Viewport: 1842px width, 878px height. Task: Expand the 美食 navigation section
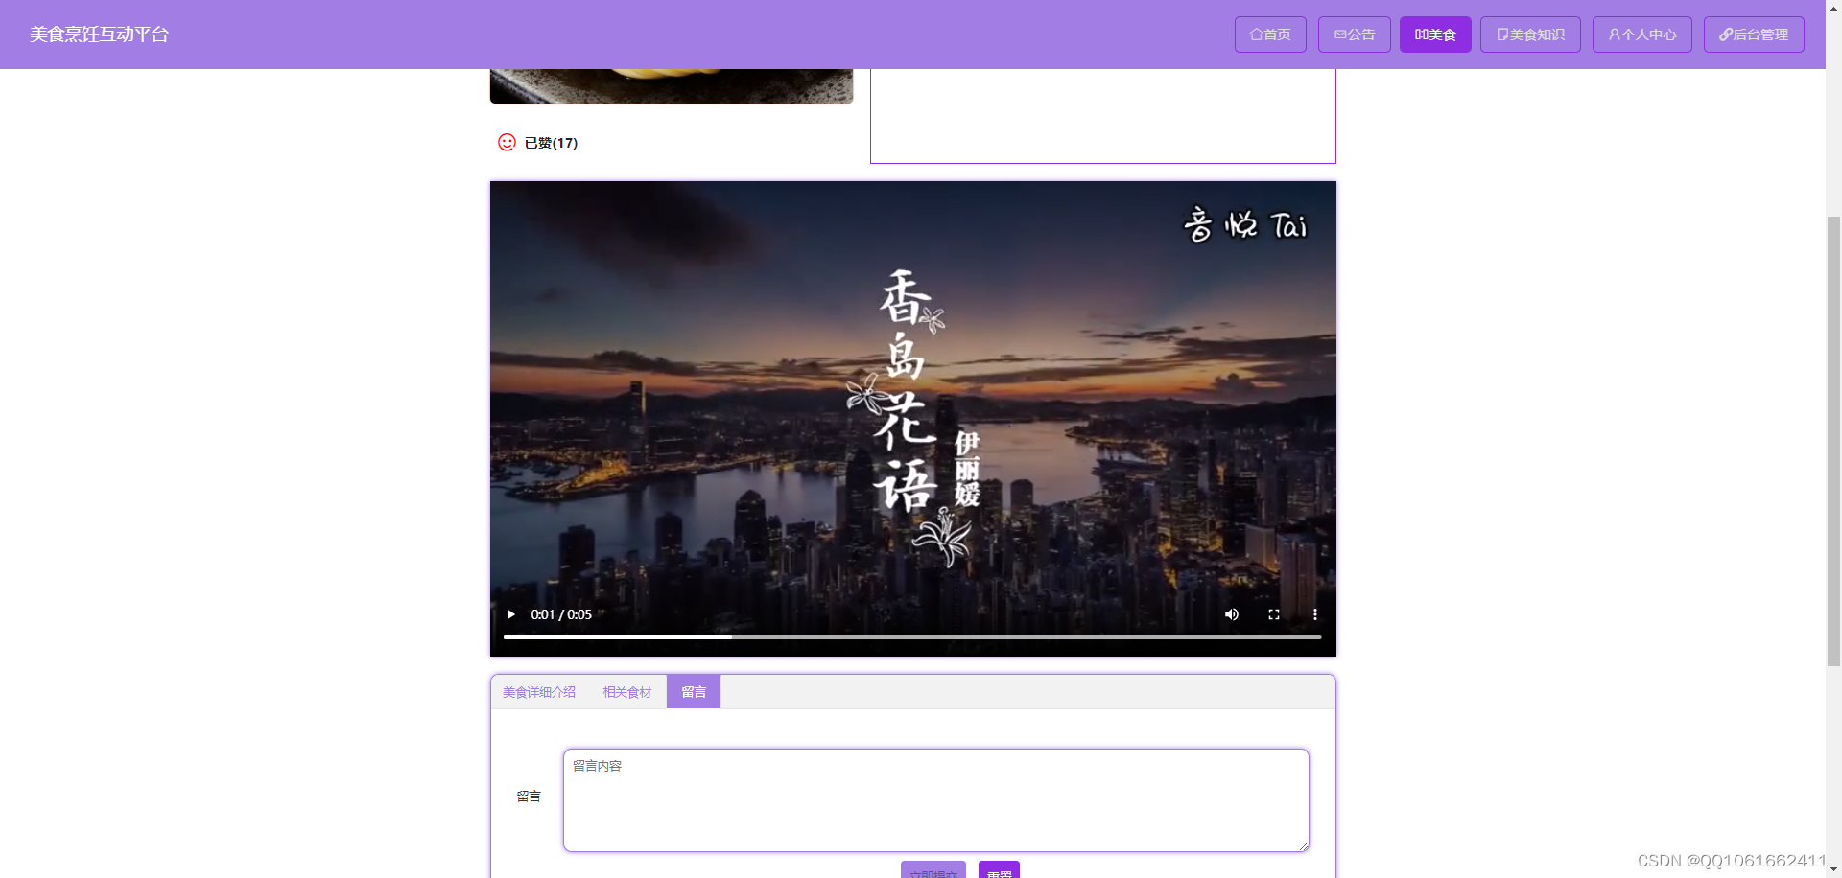coord(1435,35)
